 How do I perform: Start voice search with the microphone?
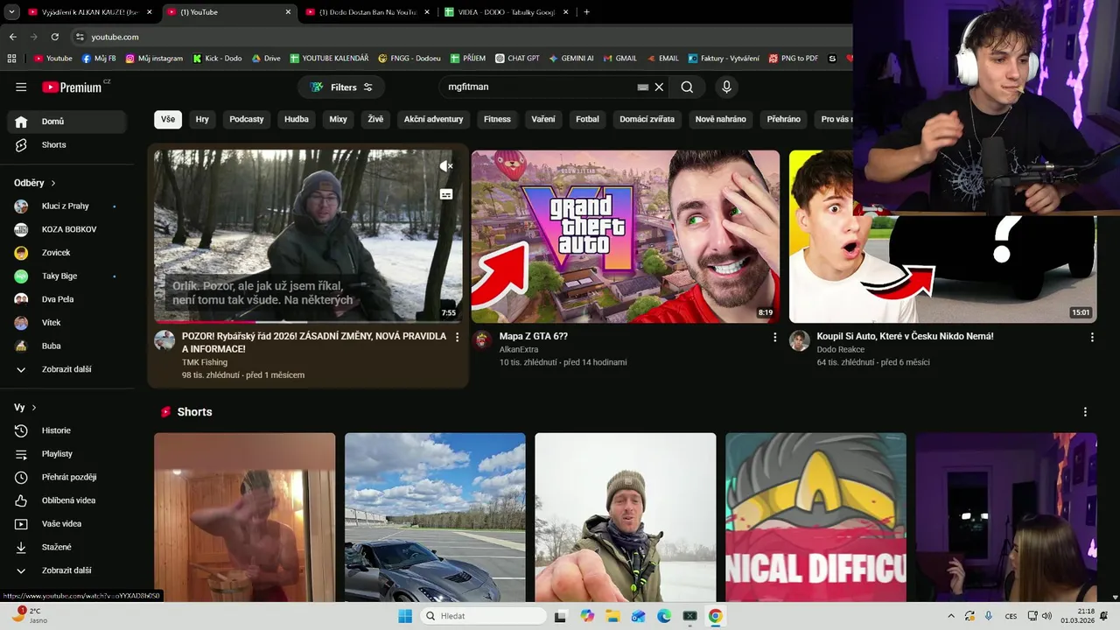pyautogui.click(x=726, y=87)
